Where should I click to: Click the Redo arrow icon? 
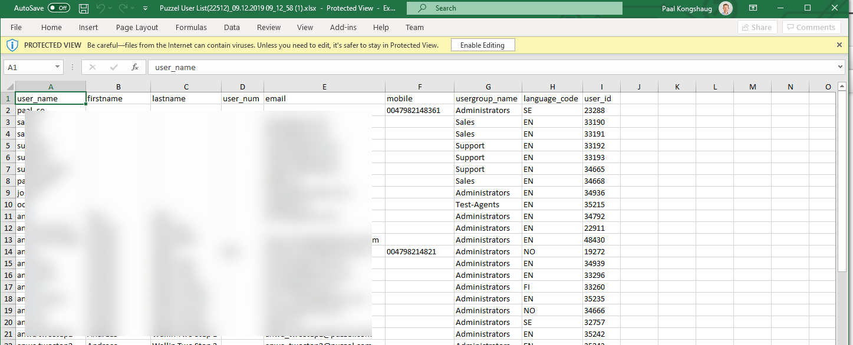pos(123,8)
